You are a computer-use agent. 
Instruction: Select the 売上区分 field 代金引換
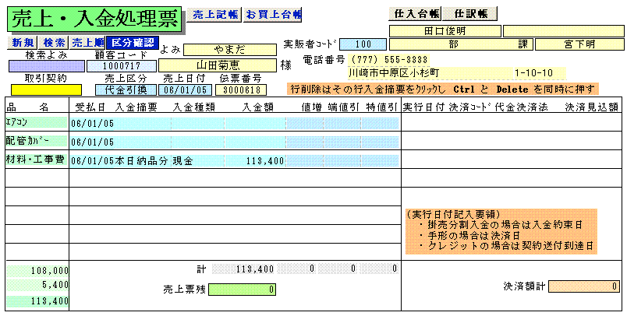point(126,90)
